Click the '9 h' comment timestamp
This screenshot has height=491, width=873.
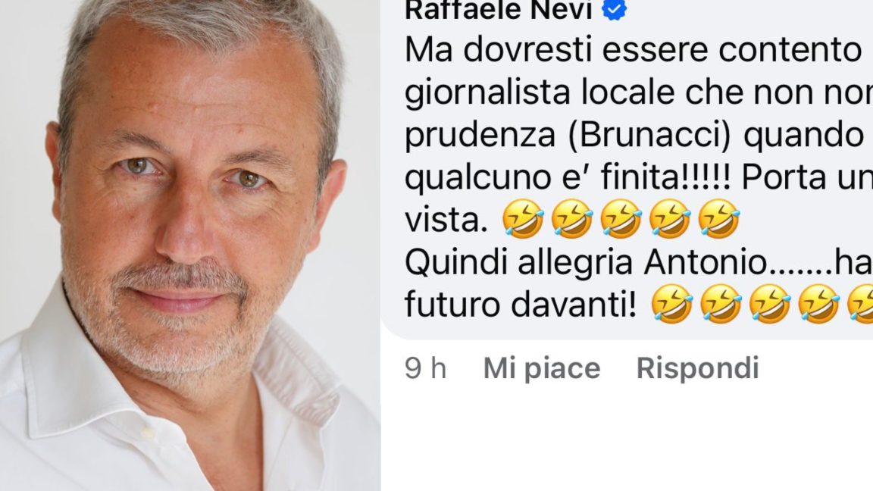426,368
